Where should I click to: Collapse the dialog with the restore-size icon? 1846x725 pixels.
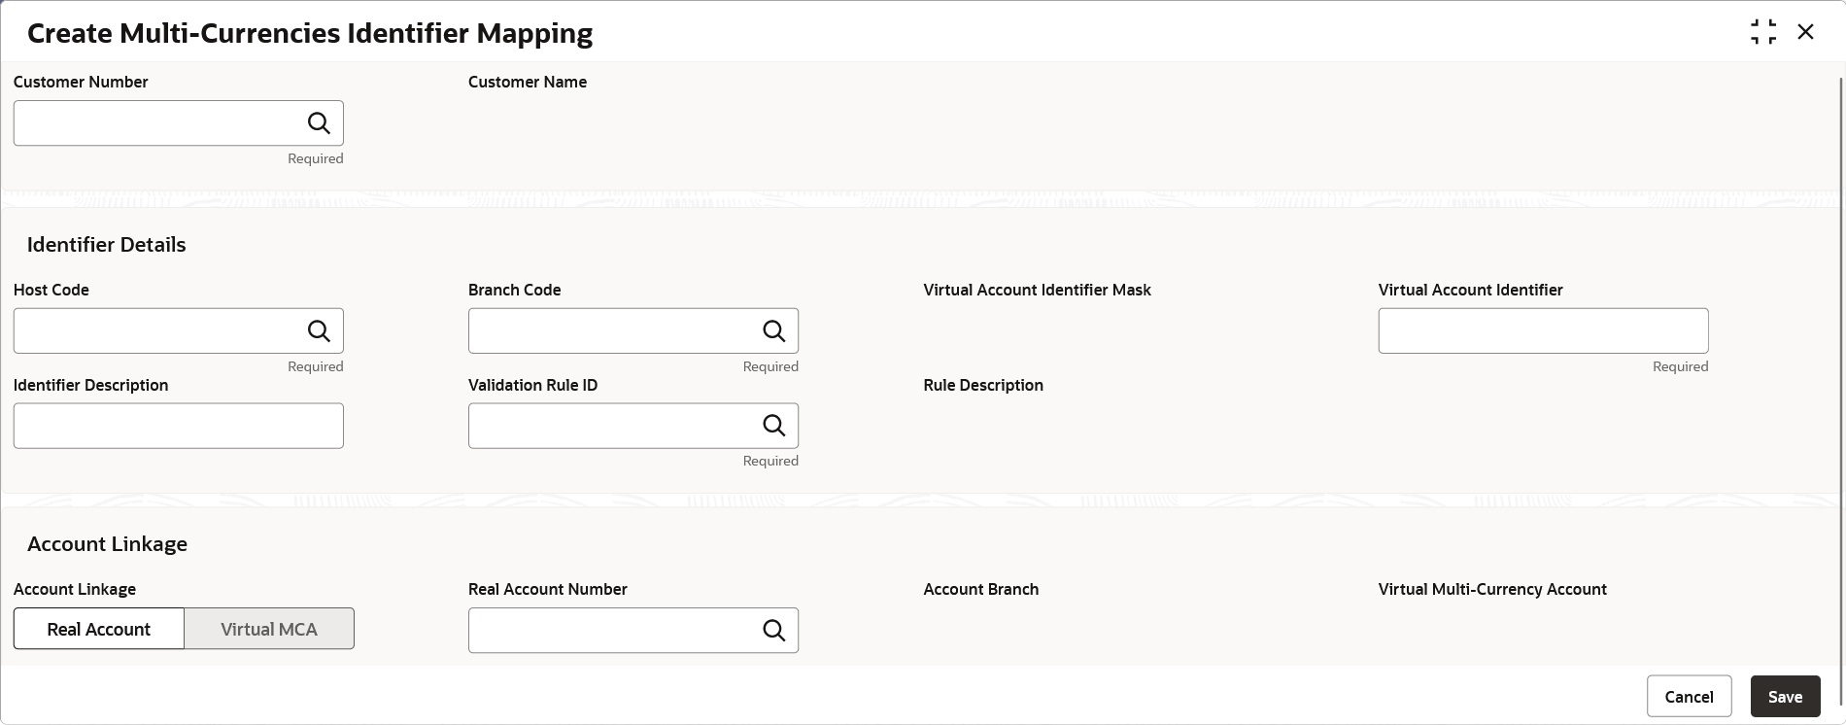(1762, 32)
